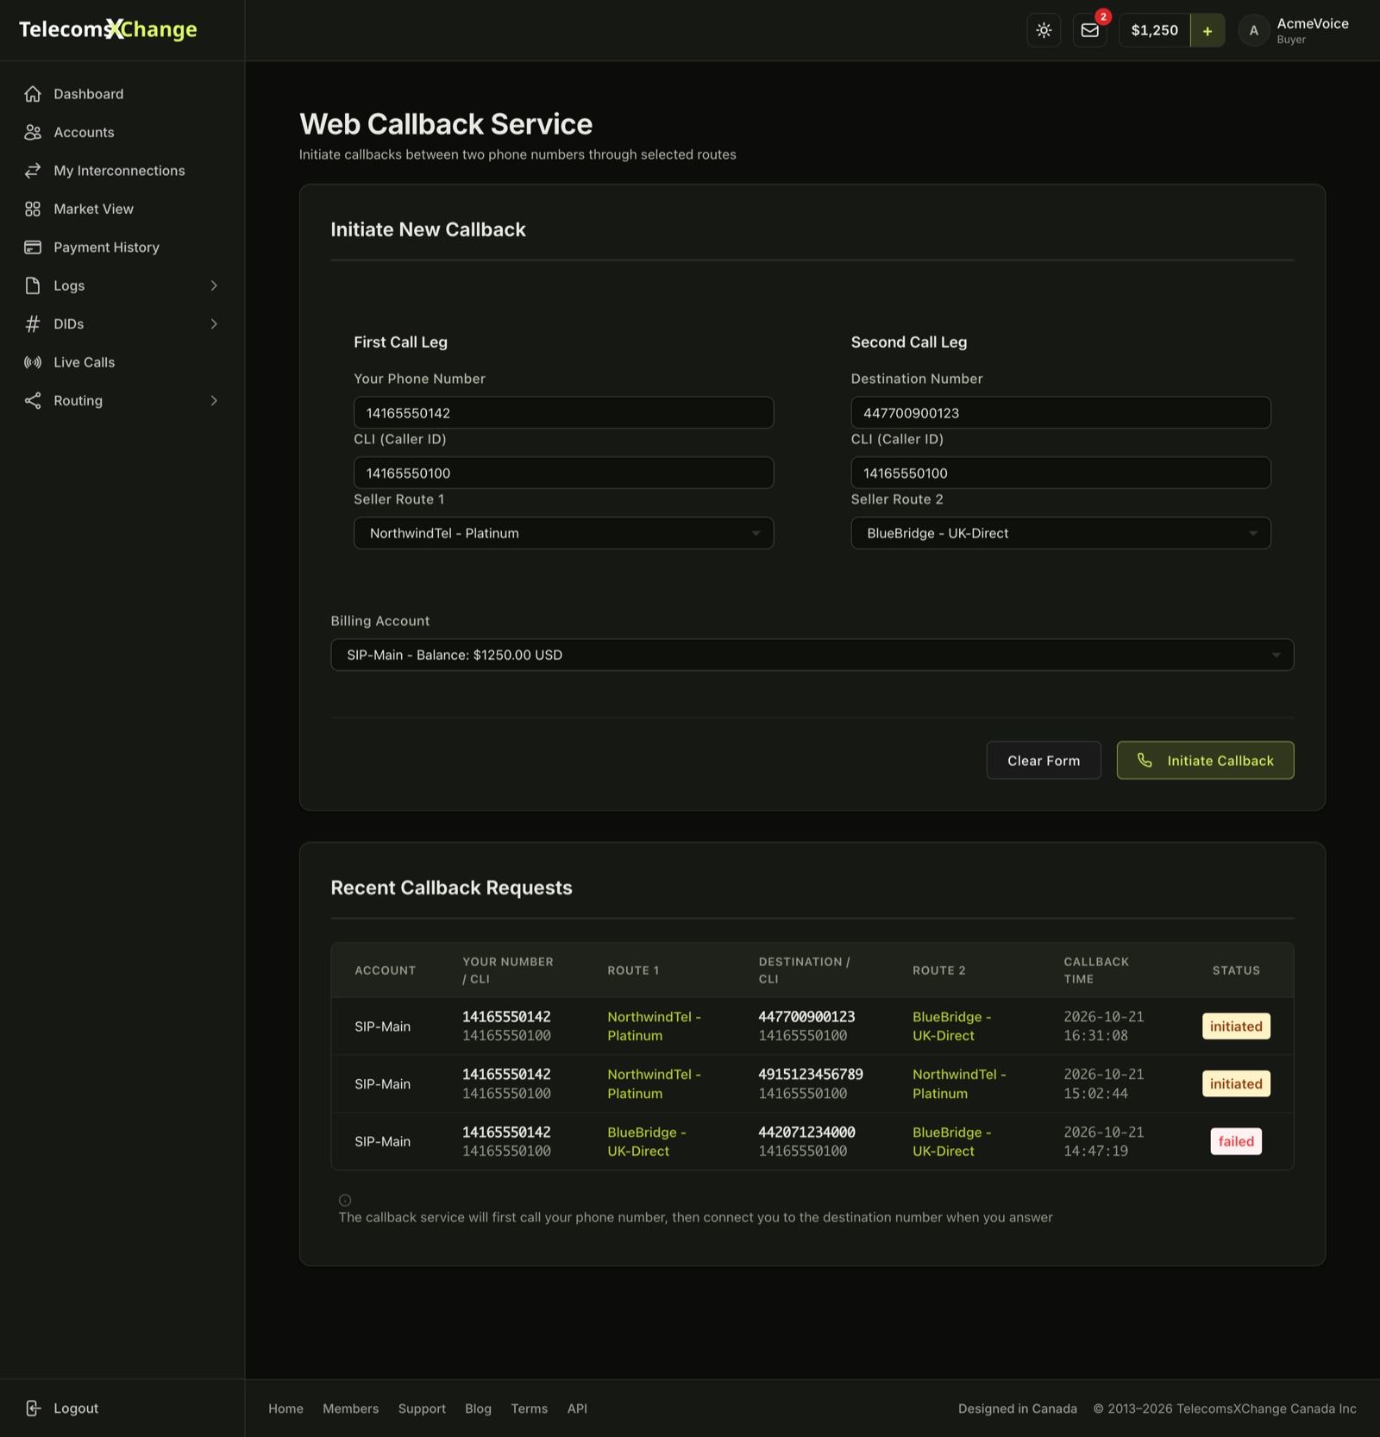Toggle the light/dark theme sun icon
The image size is (1380, 1437).
point(1044,30)
